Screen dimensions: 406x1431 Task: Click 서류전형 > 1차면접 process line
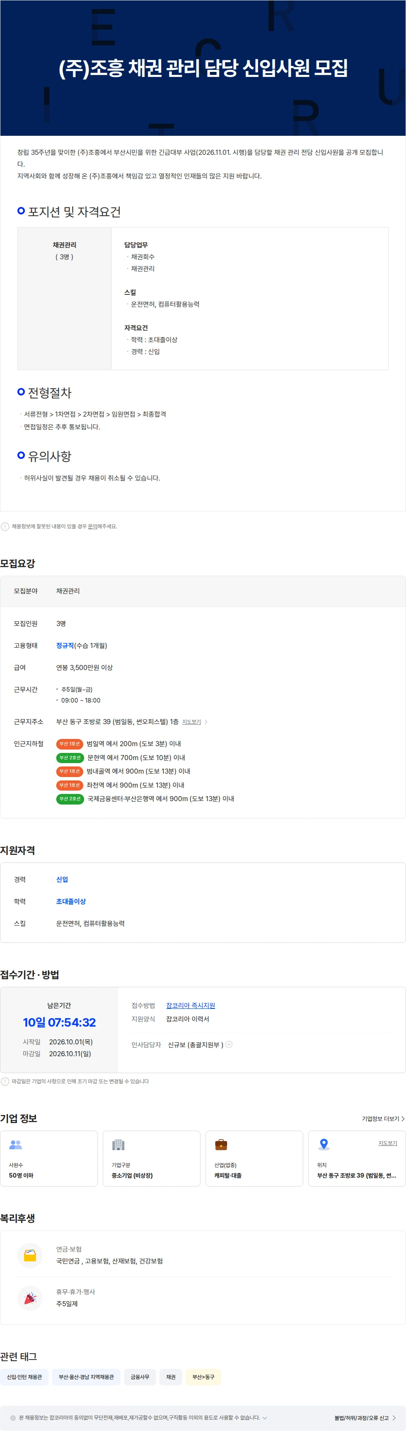[x=95, y=414]
